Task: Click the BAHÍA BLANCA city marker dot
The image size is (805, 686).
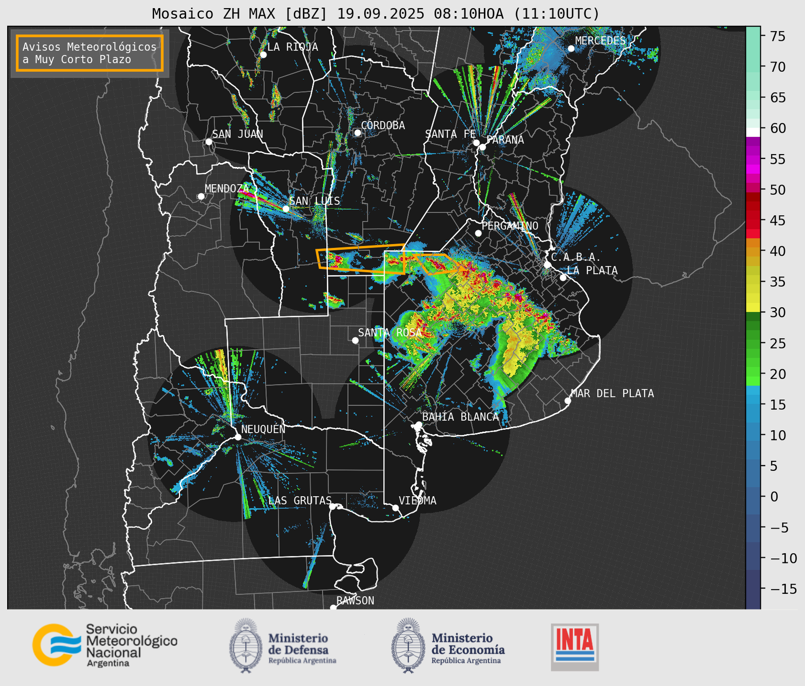Action: (418, 425)
